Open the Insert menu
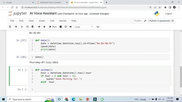The image size is (182, 102). click(42, 21)
